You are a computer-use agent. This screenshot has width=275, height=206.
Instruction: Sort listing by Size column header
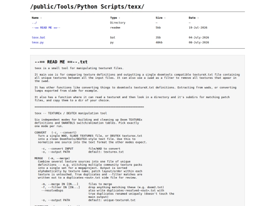[x=159, y=18]
